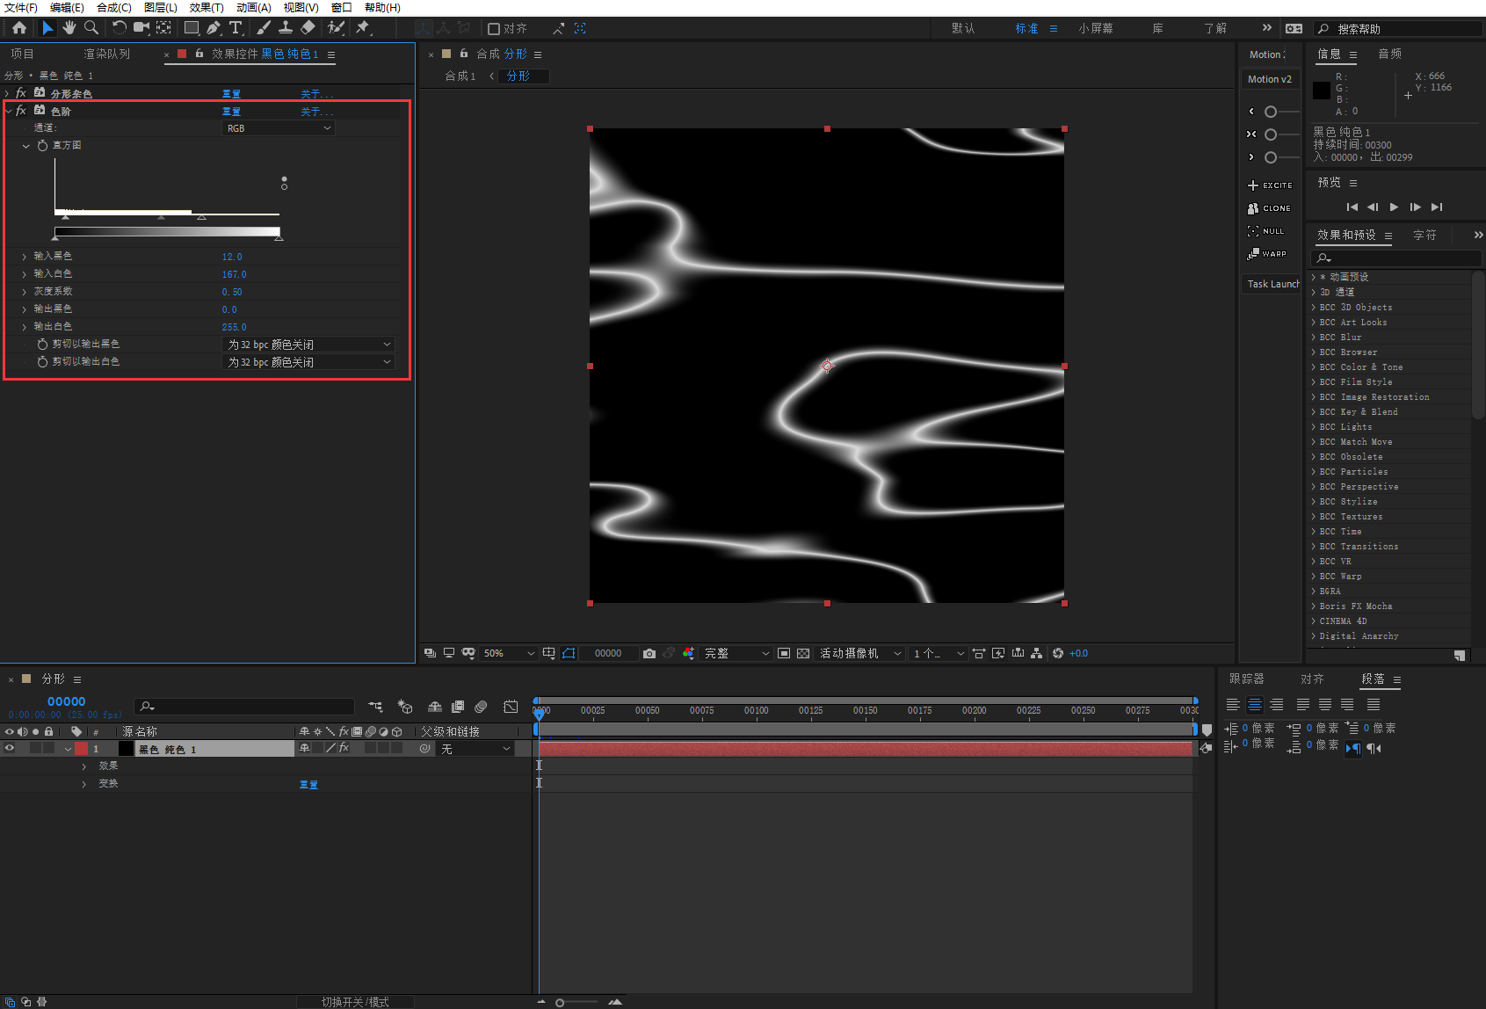The height and width of the screenshot is (1009, 1486).
Task: Hide layer 黑色 纯色 1 with eye toggle
Action: (10, 749)
